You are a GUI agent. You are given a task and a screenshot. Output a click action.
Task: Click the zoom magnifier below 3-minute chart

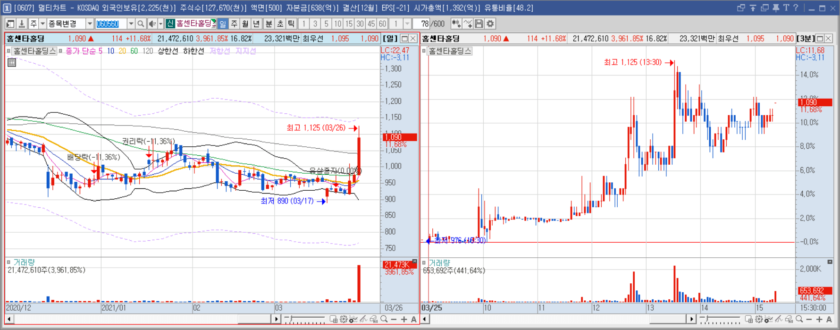point(799,320)
